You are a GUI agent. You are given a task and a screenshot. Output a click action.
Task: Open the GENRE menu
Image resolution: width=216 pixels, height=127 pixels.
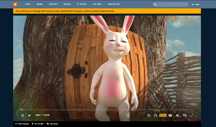tap(40, 4)
